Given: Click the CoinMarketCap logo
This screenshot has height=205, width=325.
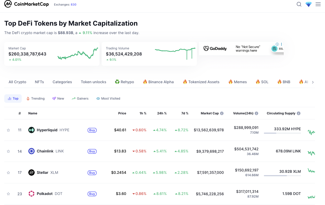Looking at the screenshot, I should (26, 4).
